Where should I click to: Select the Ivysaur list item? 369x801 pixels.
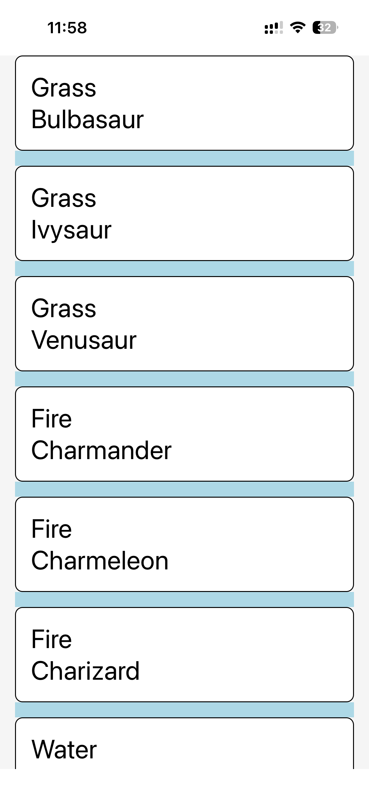coord(184,214)
